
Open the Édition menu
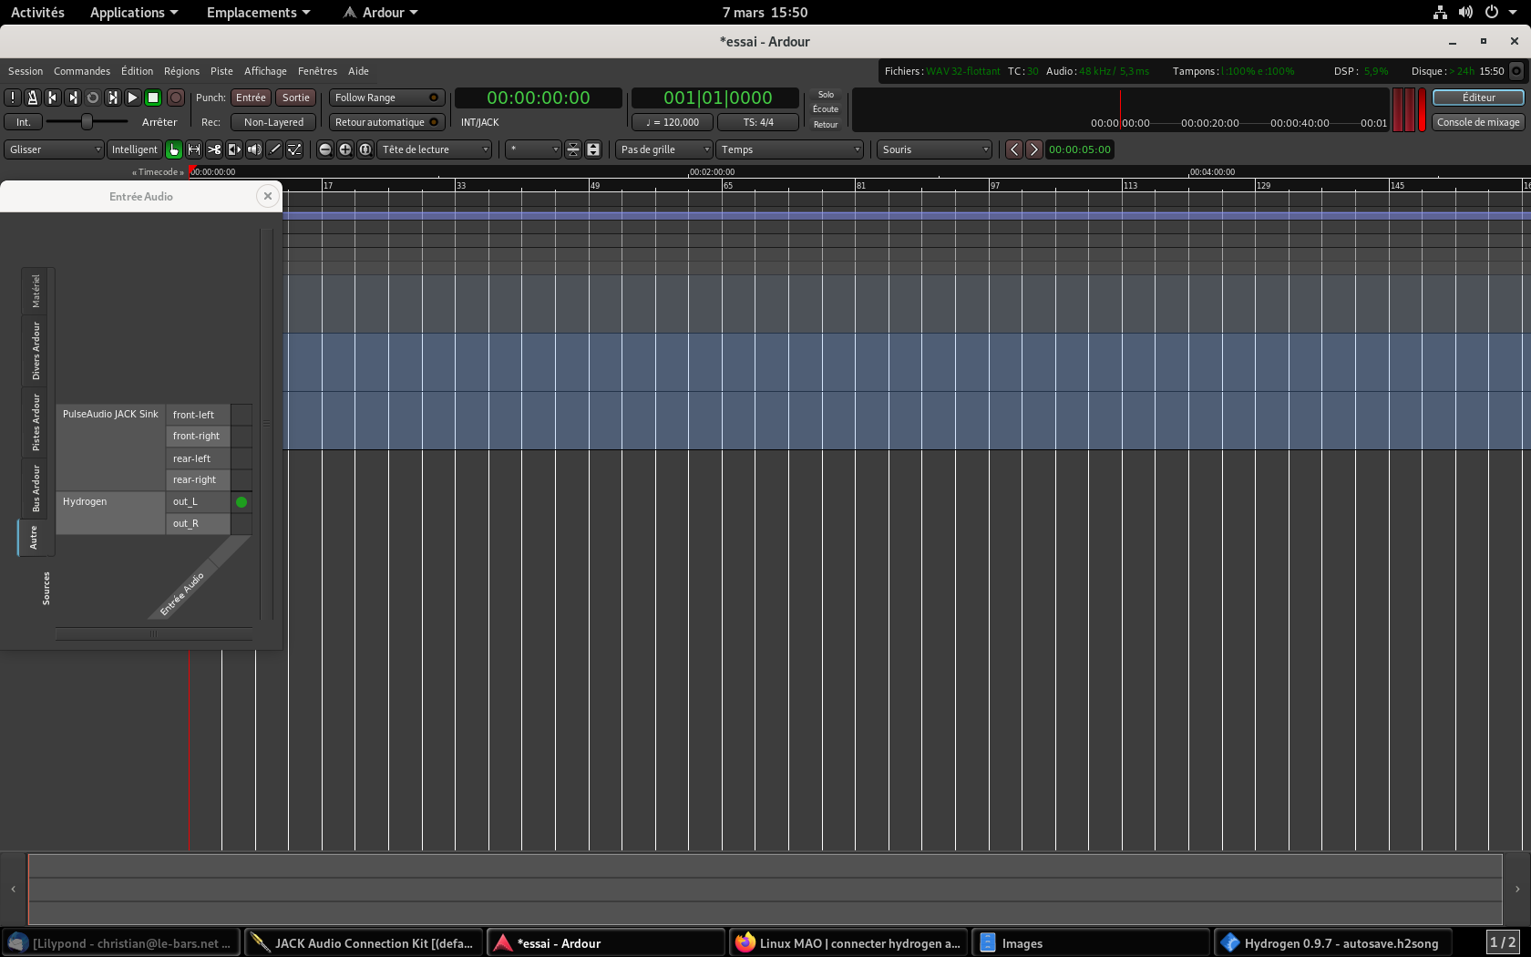click(138, 71)
